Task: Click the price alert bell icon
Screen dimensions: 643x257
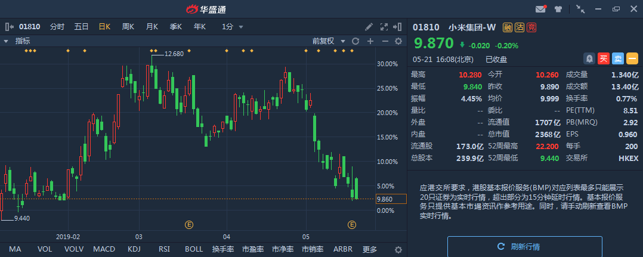Action: [x=589, y=58]
